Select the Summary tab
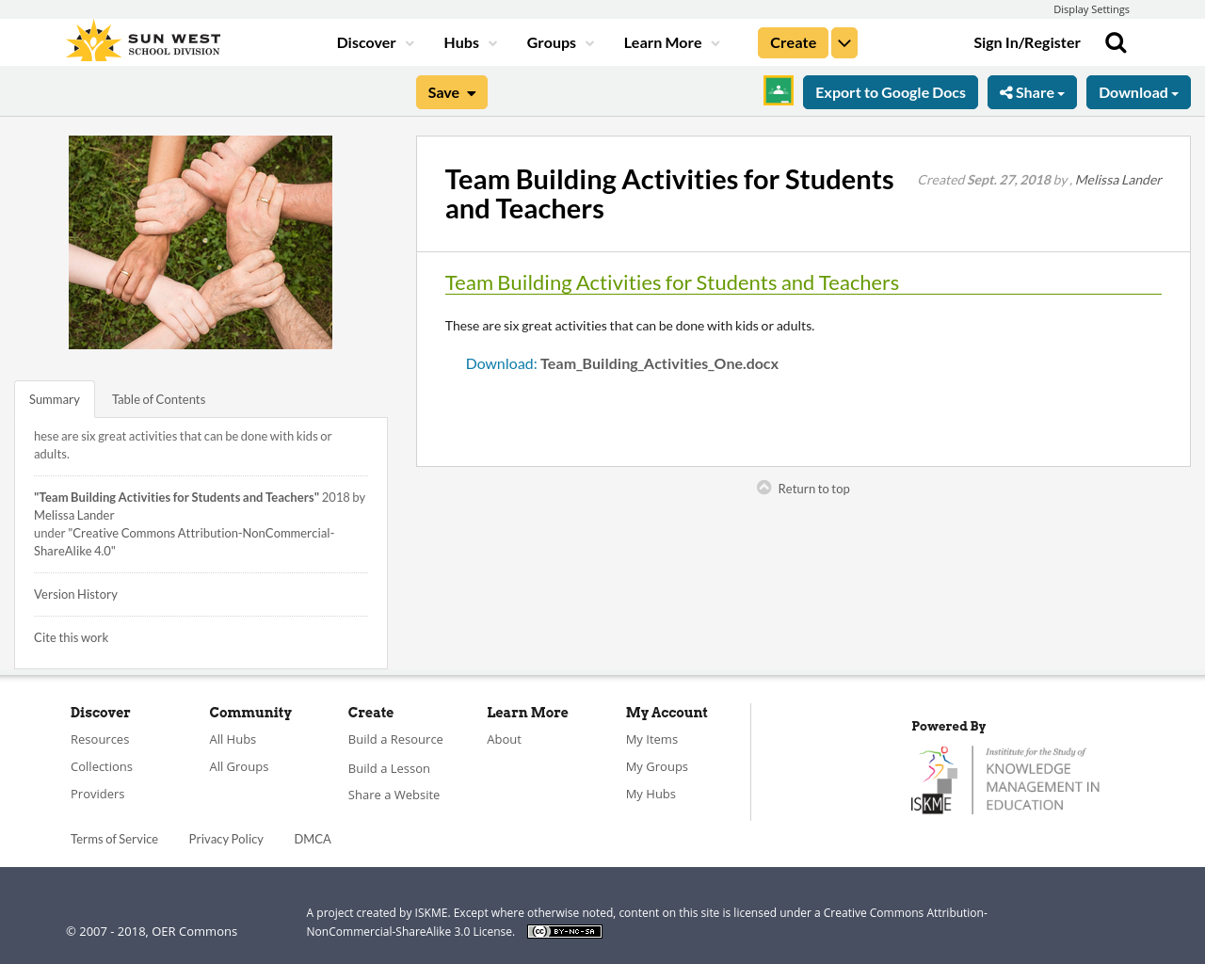Viewport: 1205px width, 964px height. coord(54,398)
